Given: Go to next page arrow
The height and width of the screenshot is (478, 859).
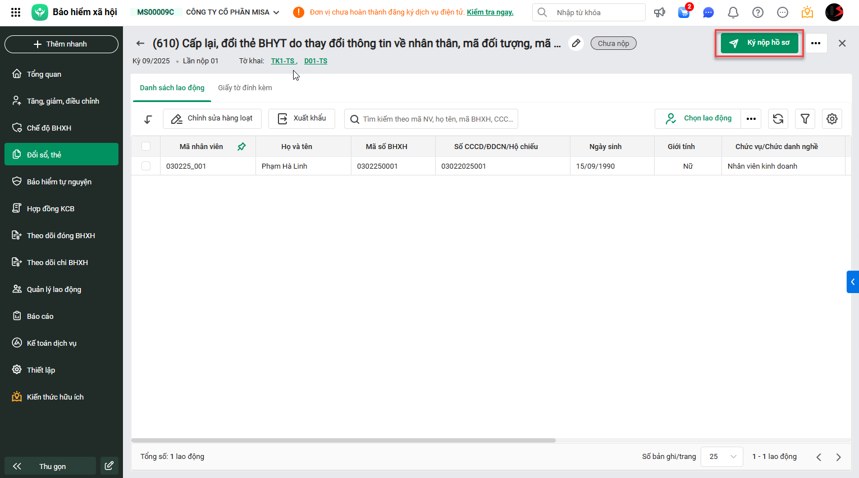Looking at the screenshot, I should pyautogui.click(x=839, y=457).
